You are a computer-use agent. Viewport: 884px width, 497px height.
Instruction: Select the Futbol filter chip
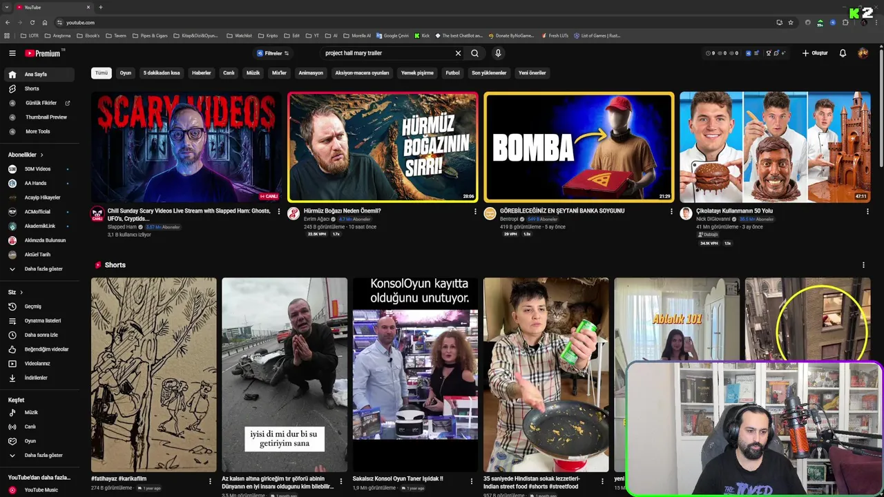452,72
